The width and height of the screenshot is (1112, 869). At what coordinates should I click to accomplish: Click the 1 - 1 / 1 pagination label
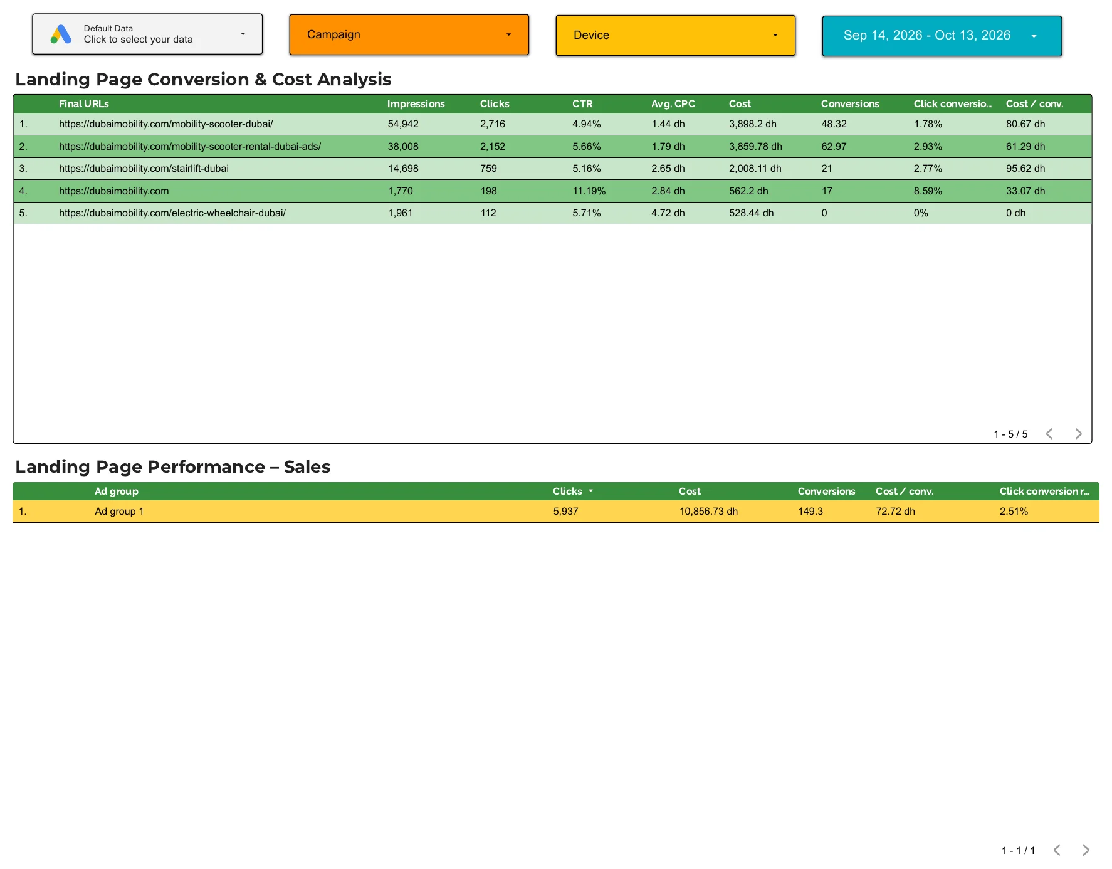1018,851
